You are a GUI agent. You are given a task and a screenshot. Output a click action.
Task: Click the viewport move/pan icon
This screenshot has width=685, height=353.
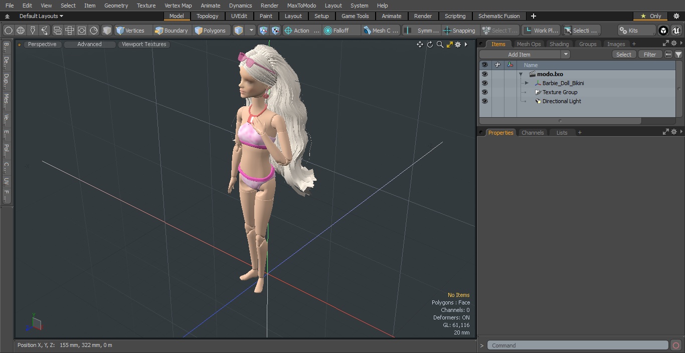[x=420, y=45]
